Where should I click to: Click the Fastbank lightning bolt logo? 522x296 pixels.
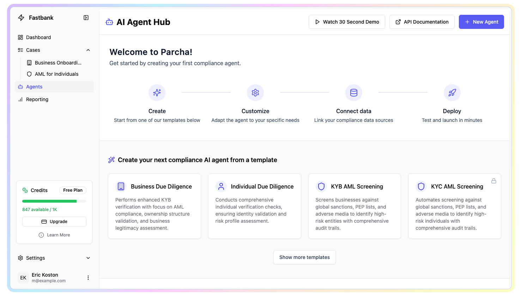pos(21,18)
